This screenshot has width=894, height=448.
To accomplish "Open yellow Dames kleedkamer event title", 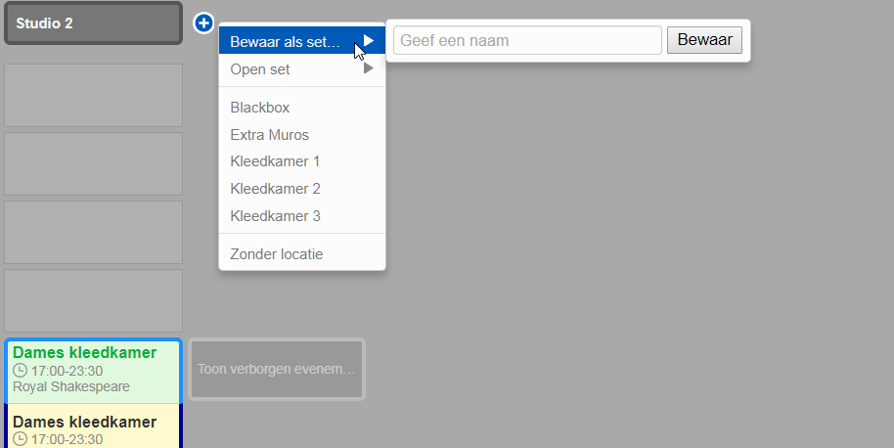I will (x=84, y=422).
